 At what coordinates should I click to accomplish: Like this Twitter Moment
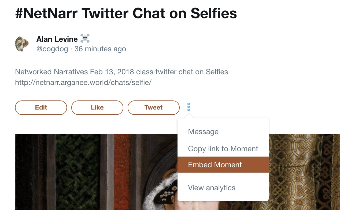97,107
